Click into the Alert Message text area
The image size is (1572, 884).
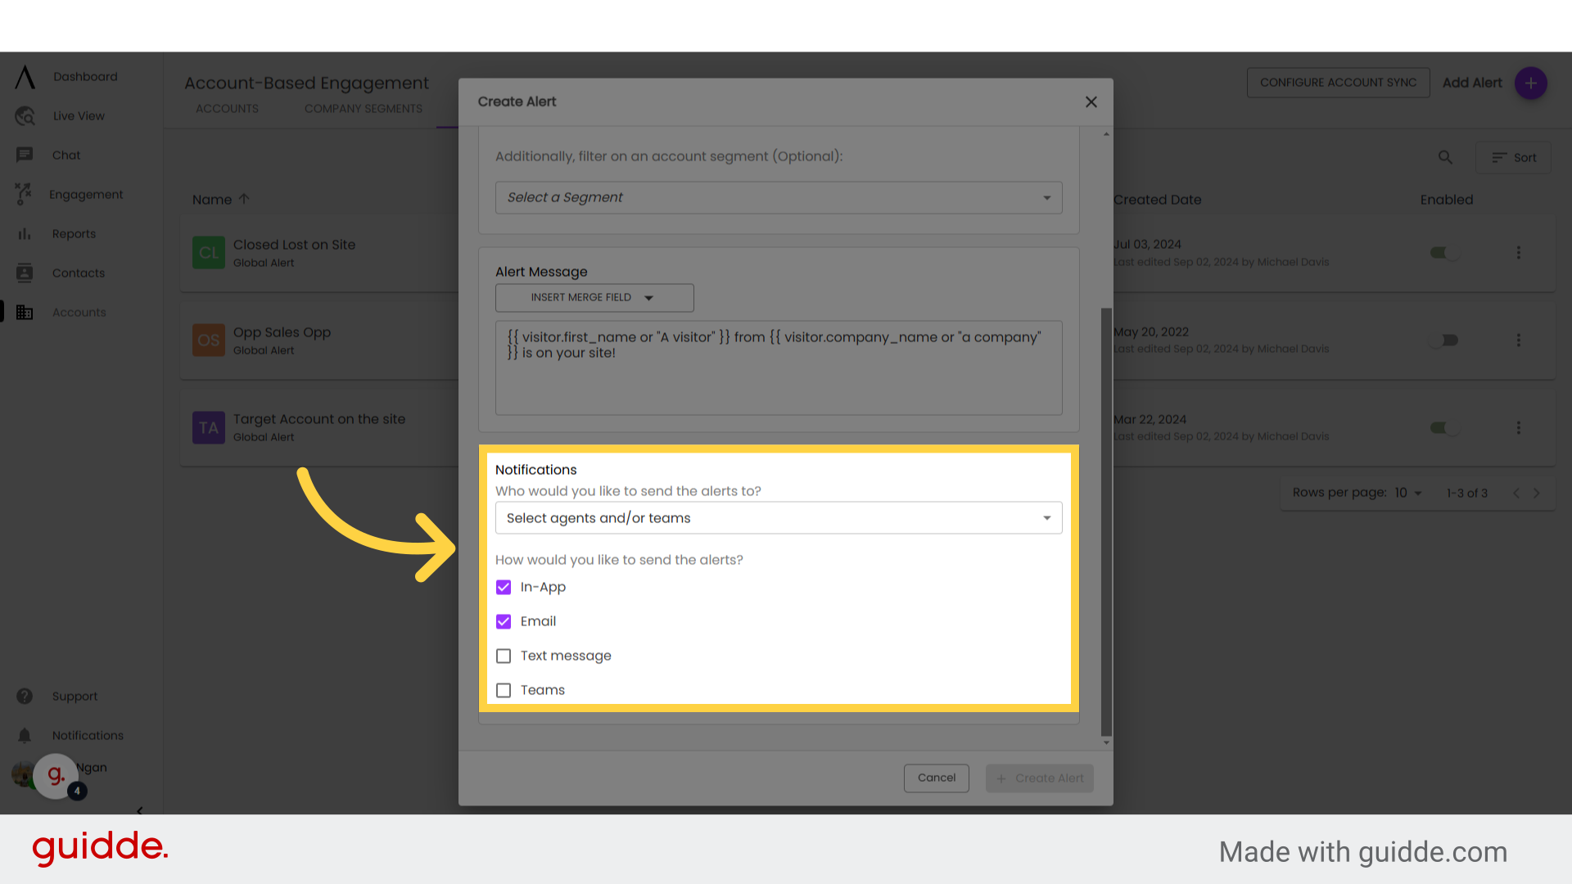779,368
